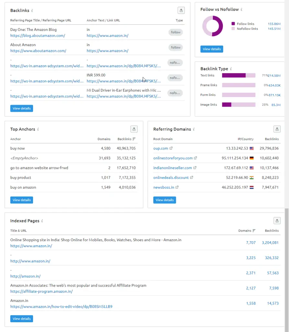Screen dimensions: 289x332
Task: Open www.aboutamazon.com referring page link
Action: click(x=38, y=51)
